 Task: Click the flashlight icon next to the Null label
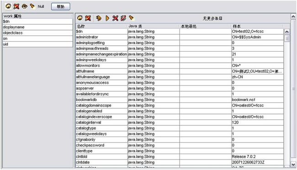(32, 6)
